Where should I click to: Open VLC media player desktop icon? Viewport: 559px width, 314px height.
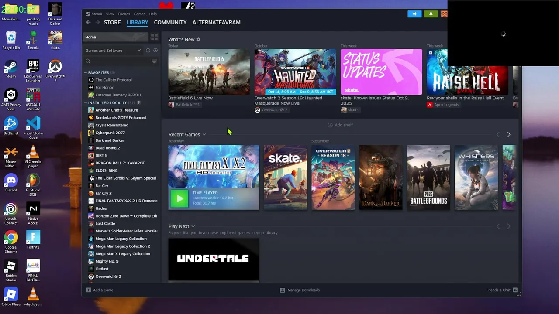[x=33, y=157]
